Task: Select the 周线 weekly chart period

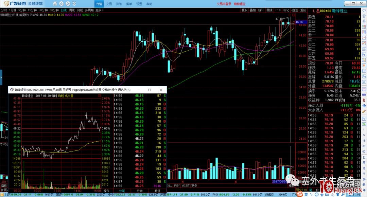Action: pyautogui.click(x=72, y=10)
